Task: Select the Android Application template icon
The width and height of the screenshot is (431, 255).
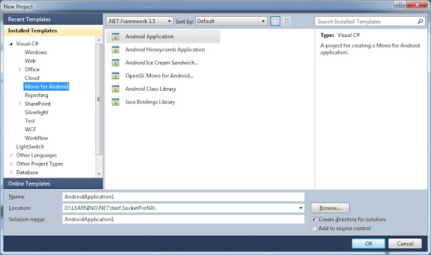Action: click(115, 36)
